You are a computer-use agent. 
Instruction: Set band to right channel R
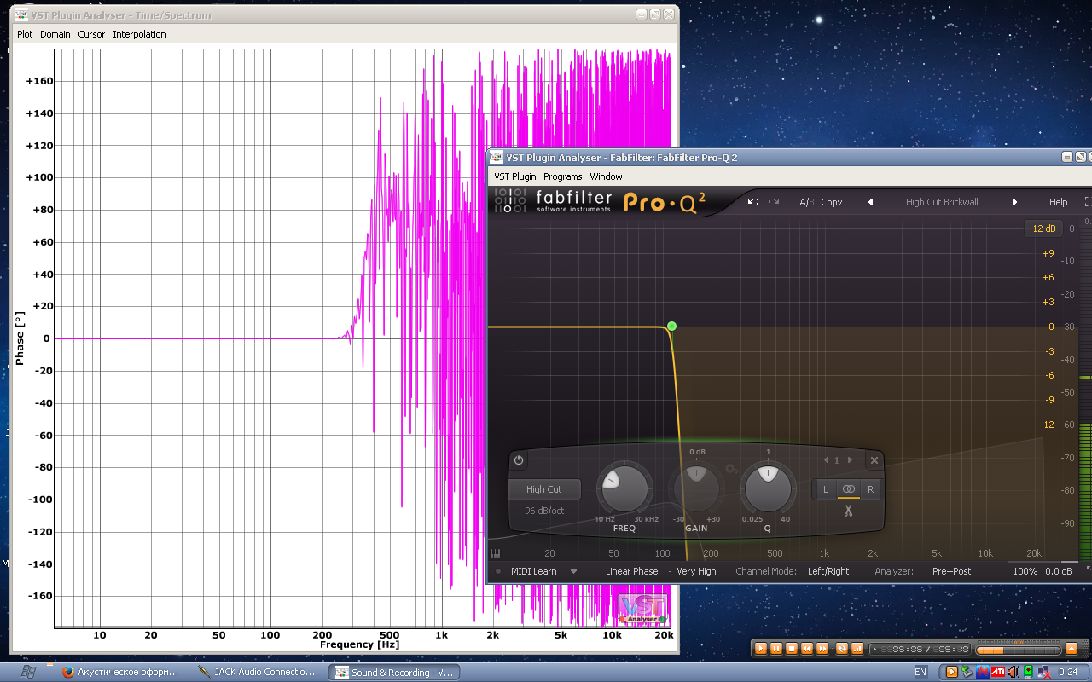point(870,489)
